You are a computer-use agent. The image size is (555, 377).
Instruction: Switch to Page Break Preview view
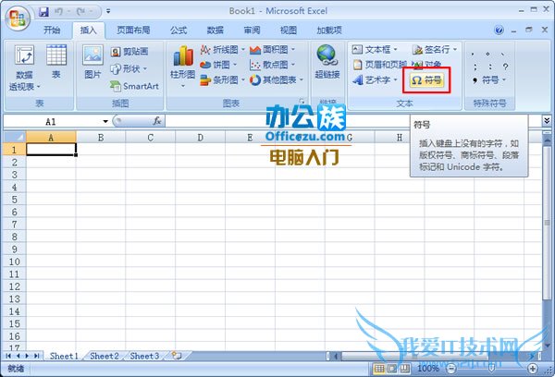[405, 369]
